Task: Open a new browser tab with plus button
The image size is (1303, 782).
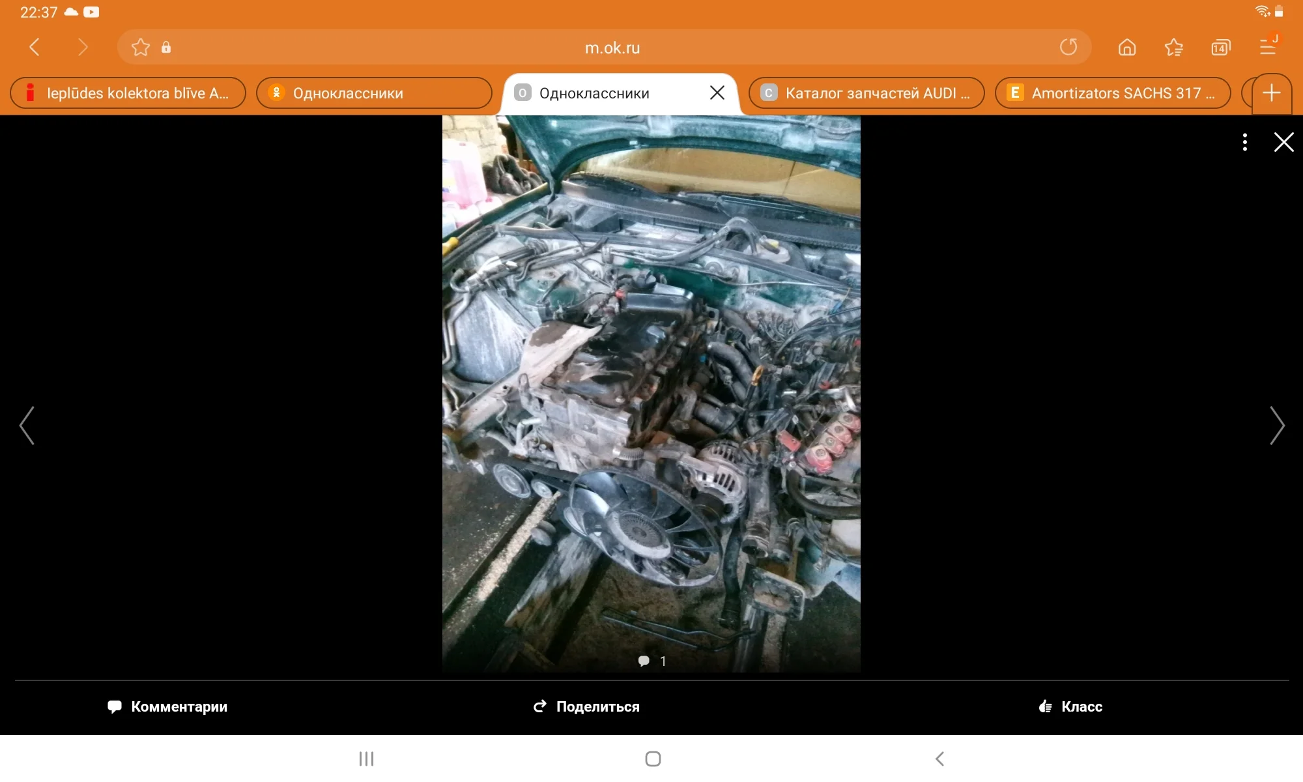Action: coord(1271,94)
